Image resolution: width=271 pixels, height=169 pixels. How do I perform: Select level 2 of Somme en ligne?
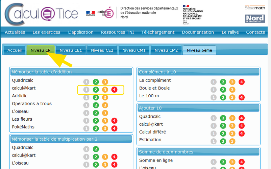[x=223, y=162]
